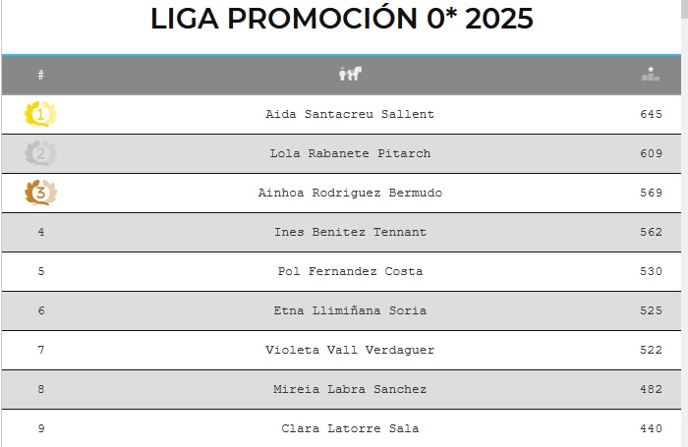Click the rank number column header

click(40, 75)
